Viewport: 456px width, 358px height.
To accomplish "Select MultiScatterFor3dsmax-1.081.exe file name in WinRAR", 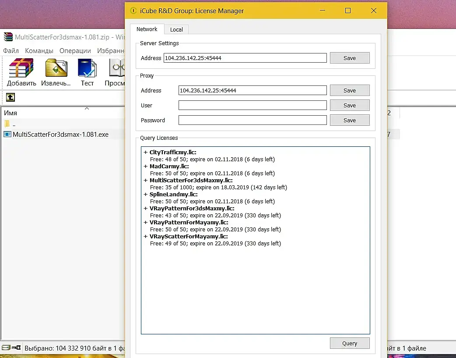I will [60, 134].
